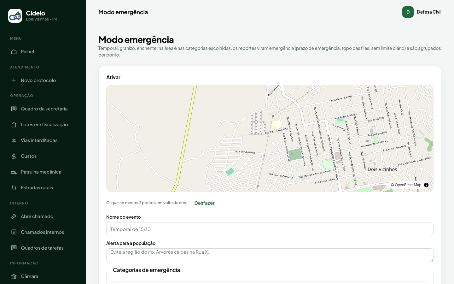Open the Painel menu item
Viewport: 454px width, 284px height.
pyautogui.click(x=43, y=52)
